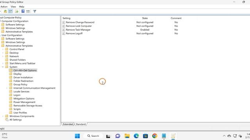Click the taskbar Search box

93,136
